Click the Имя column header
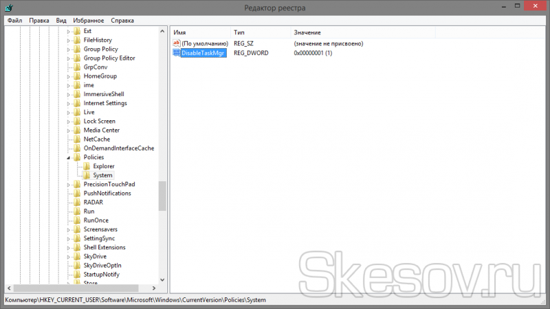550x309 pixels. point(180,32)
